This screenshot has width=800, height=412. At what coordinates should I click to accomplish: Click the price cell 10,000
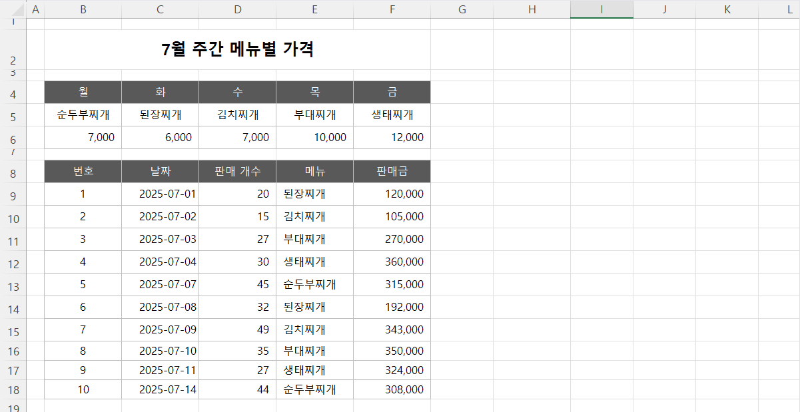click(x=314, y=138)
